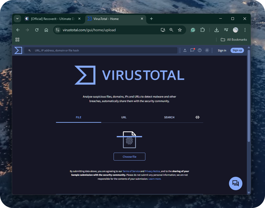265x208 pixels.
Task: Expand the tab search dropdown arrow
Action: click(17, 19)
